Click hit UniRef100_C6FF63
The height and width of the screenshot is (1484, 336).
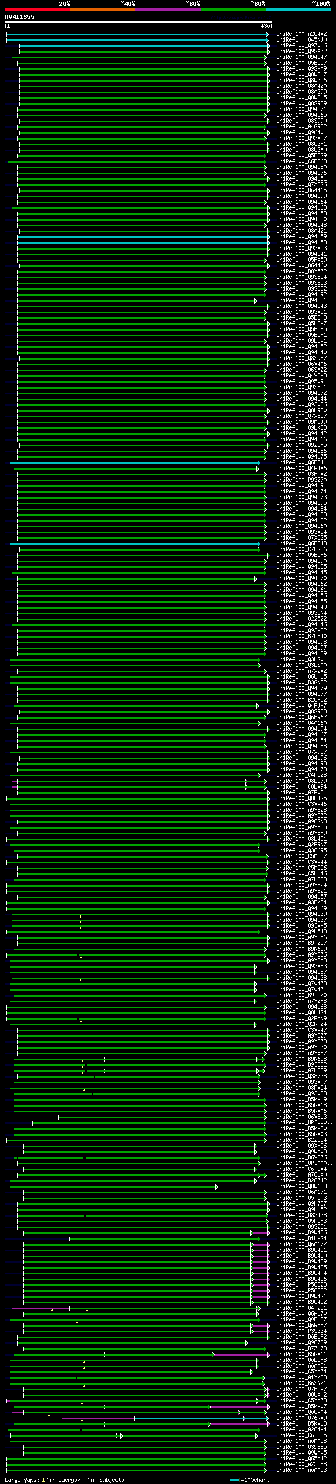pos(301,161)
